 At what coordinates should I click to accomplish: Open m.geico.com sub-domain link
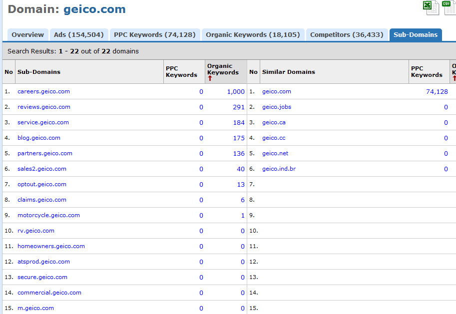pos(35,308)
